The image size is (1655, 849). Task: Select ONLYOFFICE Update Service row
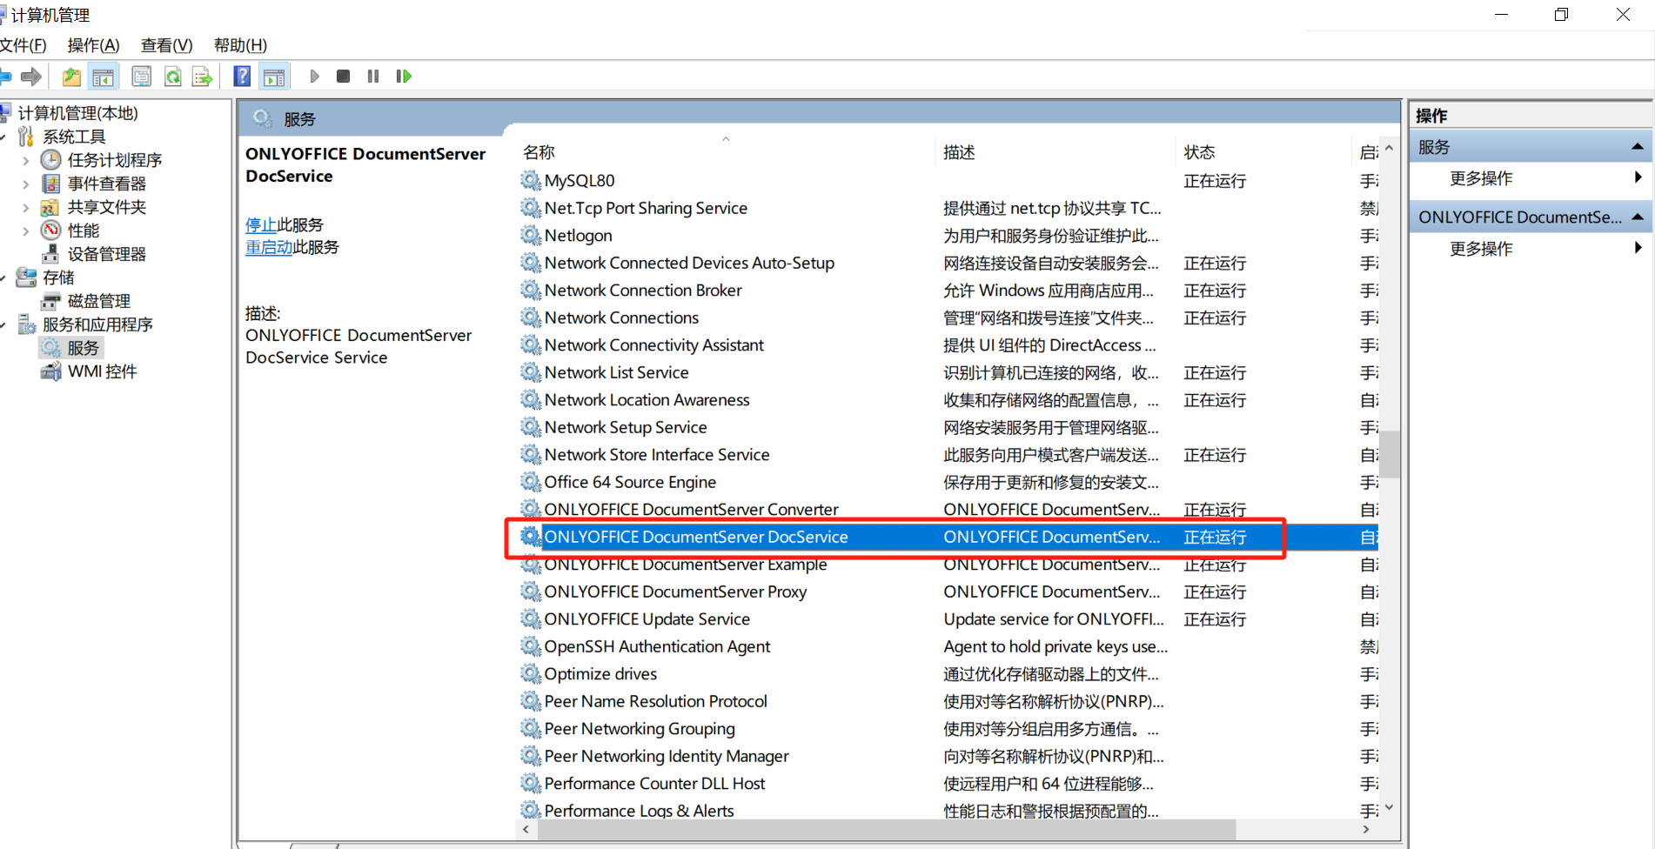[948, 618]
